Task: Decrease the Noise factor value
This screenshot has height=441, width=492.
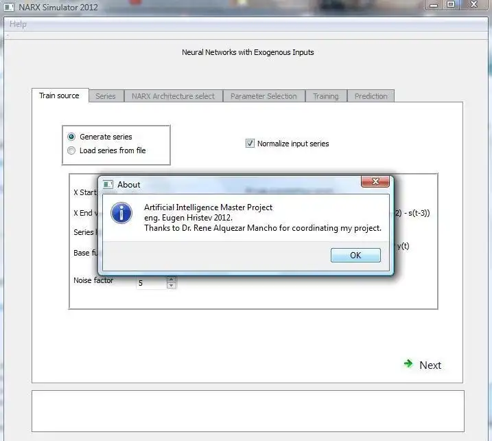Action: (172, 286)
